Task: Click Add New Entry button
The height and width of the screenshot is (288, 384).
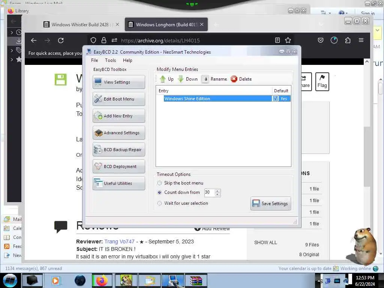Action: click(x=119, y=116)
